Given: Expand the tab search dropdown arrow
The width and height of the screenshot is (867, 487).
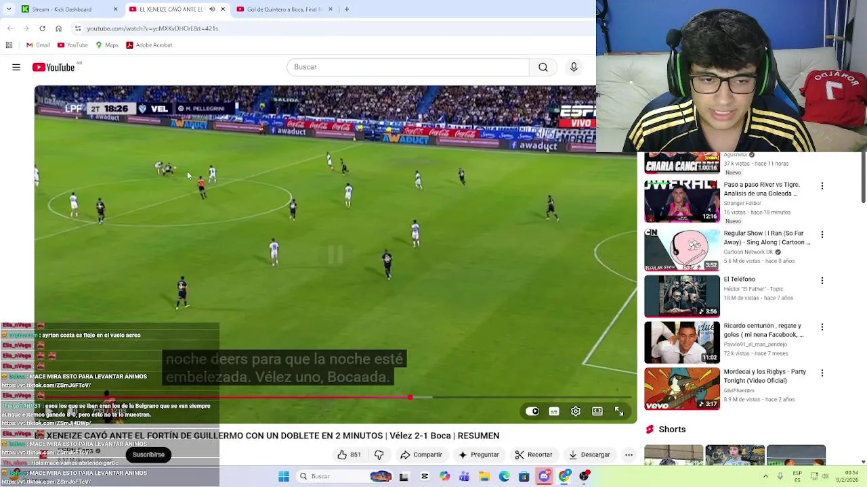Looking at the screenshot, I should (x=8, y=9).
